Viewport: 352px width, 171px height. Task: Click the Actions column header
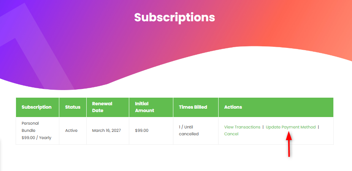coord(233,107)
